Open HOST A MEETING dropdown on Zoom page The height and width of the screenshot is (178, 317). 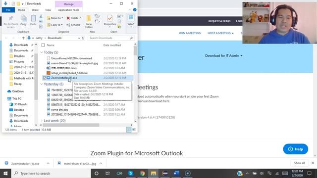coord(220,33)
